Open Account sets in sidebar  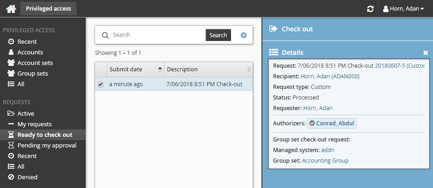35,63
